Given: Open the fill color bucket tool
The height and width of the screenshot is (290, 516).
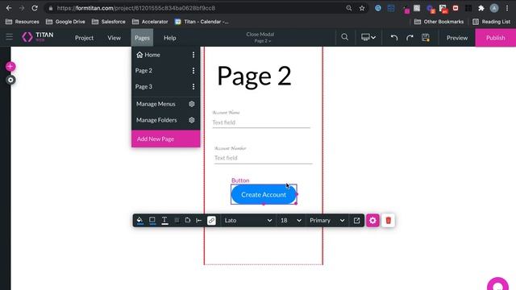Looking at the screenshot, I should pos(139,220).
